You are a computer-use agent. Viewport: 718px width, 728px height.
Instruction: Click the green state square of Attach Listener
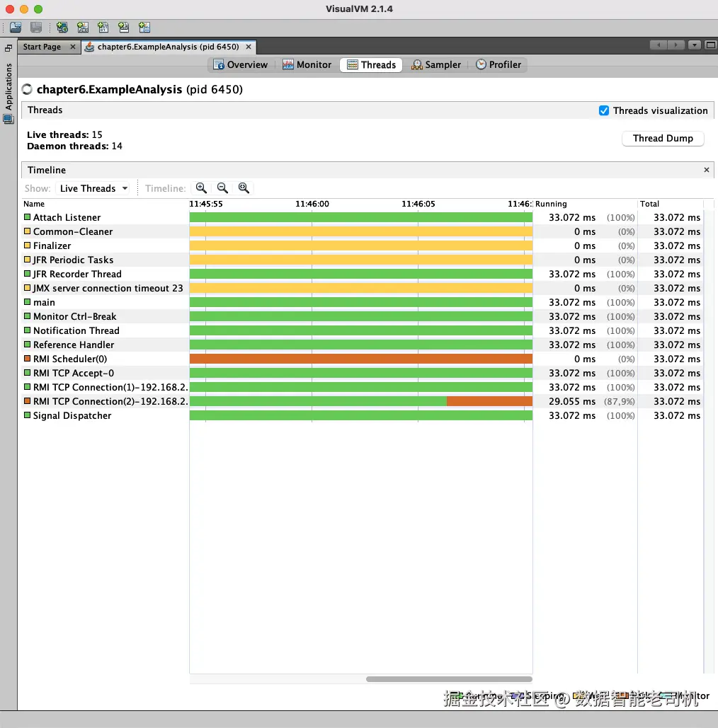pyautogui.click(x=28, y=216)
